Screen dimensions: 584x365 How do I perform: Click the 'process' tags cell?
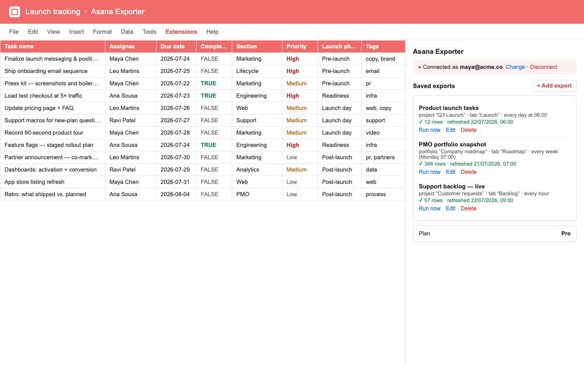pyautogui.click(x=383, y=194)
